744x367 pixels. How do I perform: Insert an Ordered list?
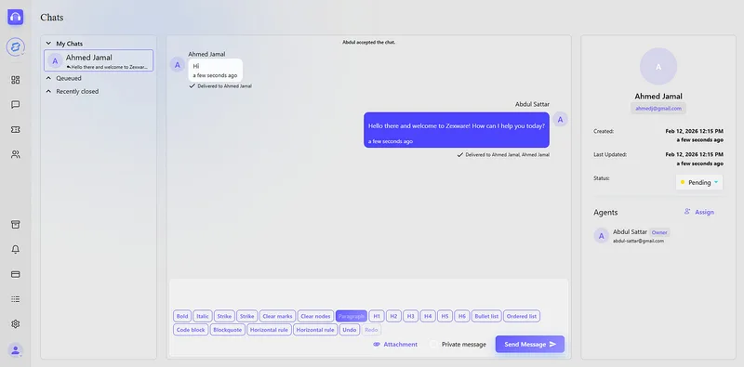point(522,316)
